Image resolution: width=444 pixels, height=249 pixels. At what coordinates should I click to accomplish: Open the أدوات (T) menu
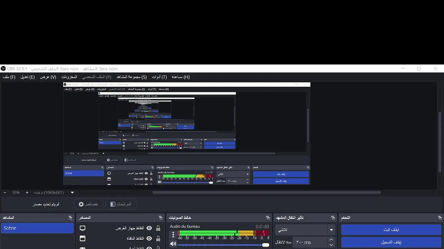[159, 77]
